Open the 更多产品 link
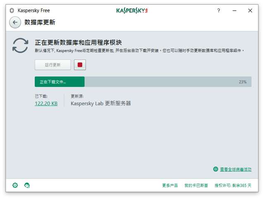 [x=170, y=185]
